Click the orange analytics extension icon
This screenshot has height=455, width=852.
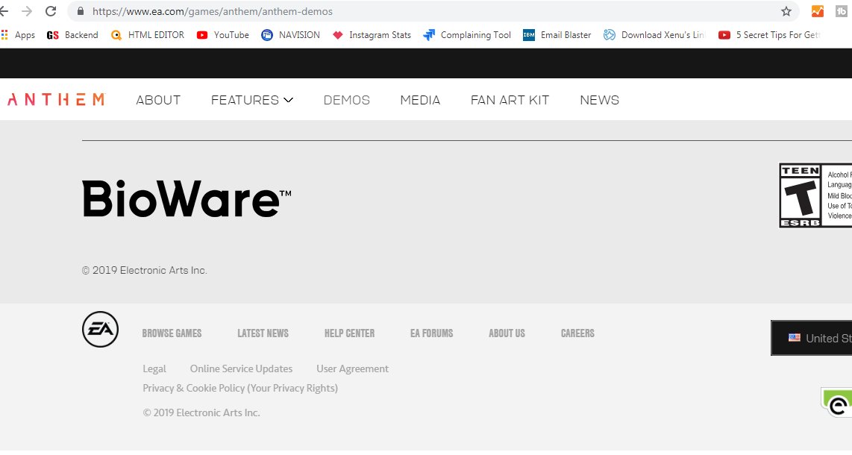click(817, 11)
